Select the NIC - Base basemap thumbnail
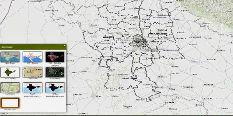Viewport: 233px width, 116px height. [10, 57]
